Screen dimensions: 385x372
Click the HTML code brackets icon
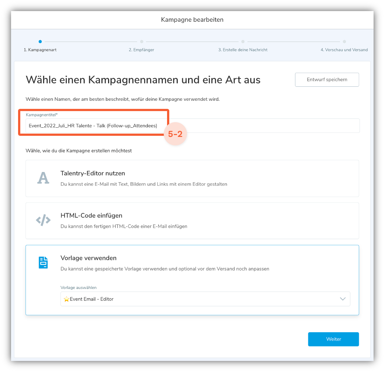click(x=43, y=220)
